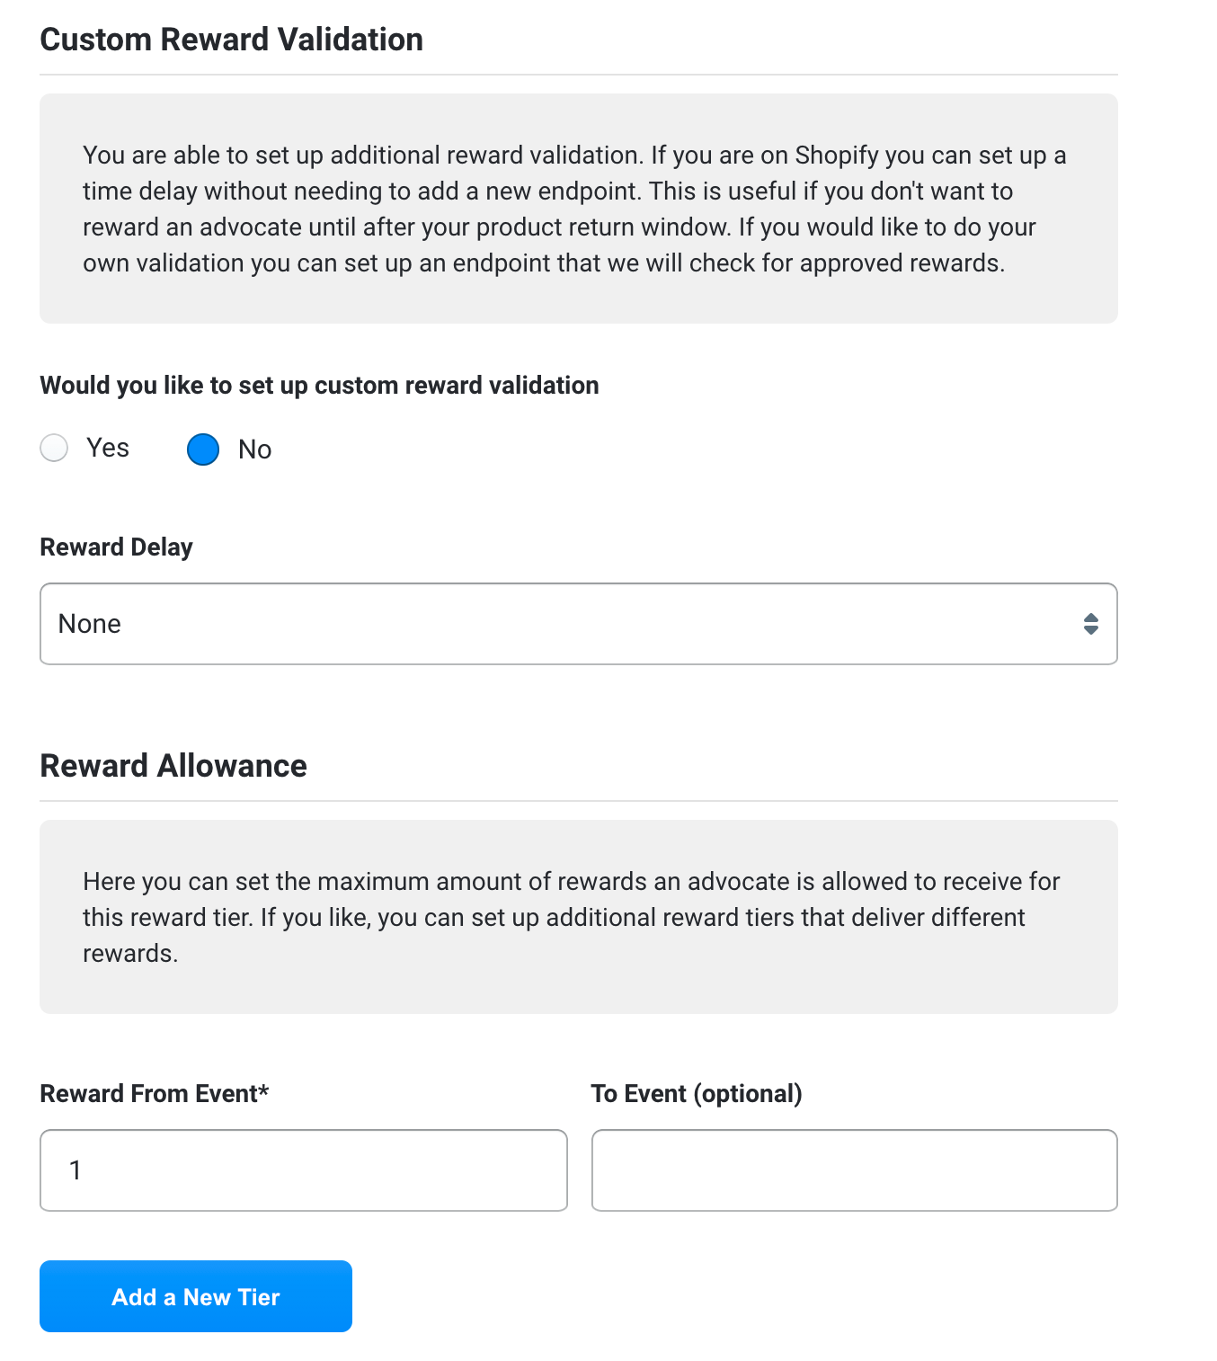Focus the Reward From Event field
The height and width of the screenshot is (1361, 1217).
click(304, 1170)
